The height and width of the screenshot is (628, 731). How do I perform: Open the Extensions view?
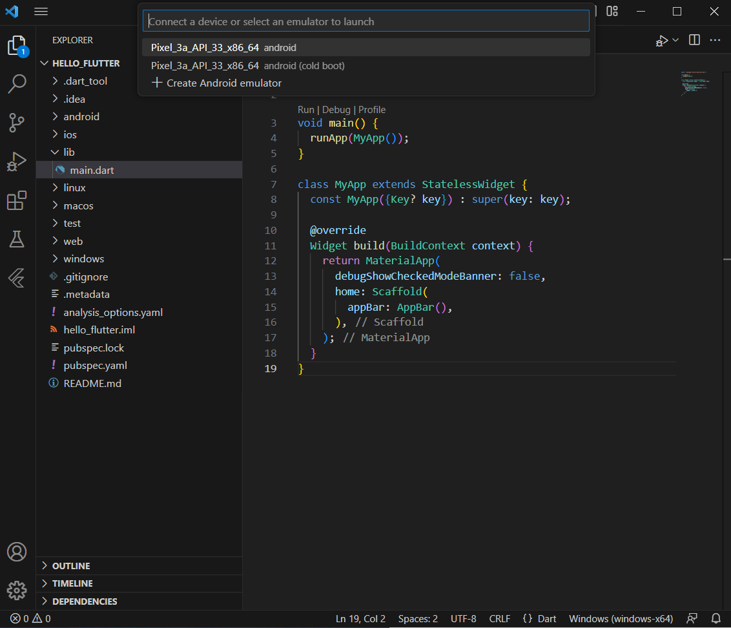17,201
